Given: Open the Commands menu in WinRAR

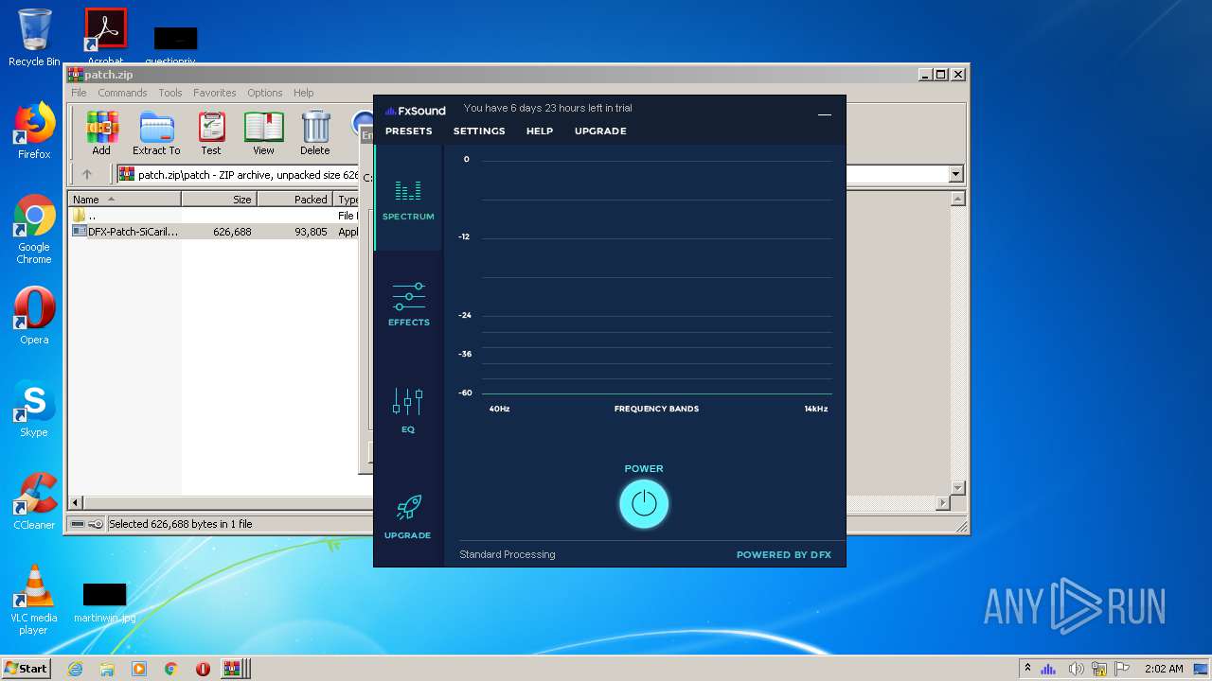Looking at the screenshot, I should (x=122, y=93).
